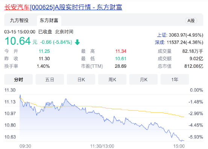This screenshot has height=149, width=208.
Task: Click the 15:00 time axis label
Action: click(x=179, y=146)
